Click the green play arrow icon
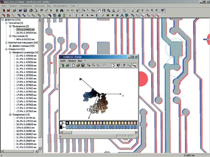Screen dimensions: 210x157 (51, 10)
